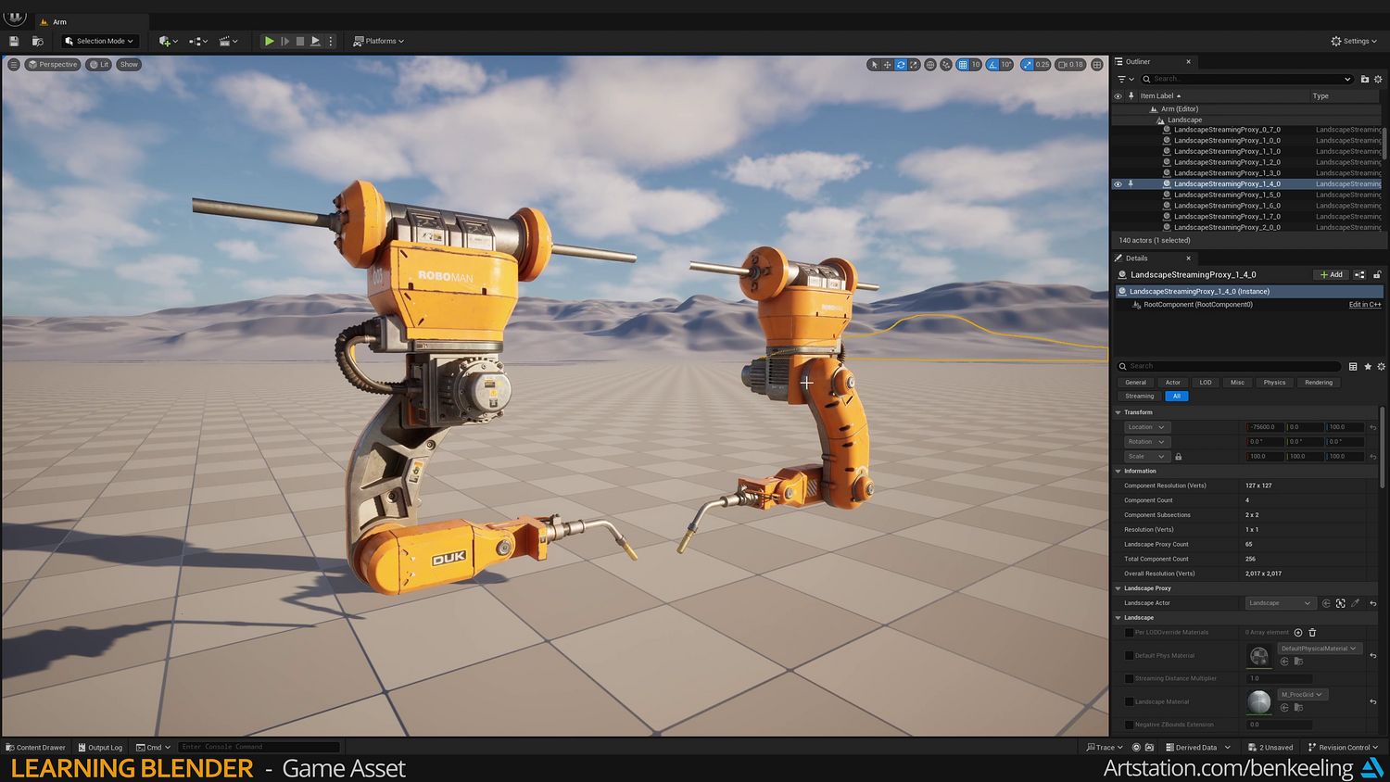Image resolution: width=1390 pixels, height=782 pixels.
Task: Open the Outliner settings gear
Action: coord(1378,80)
